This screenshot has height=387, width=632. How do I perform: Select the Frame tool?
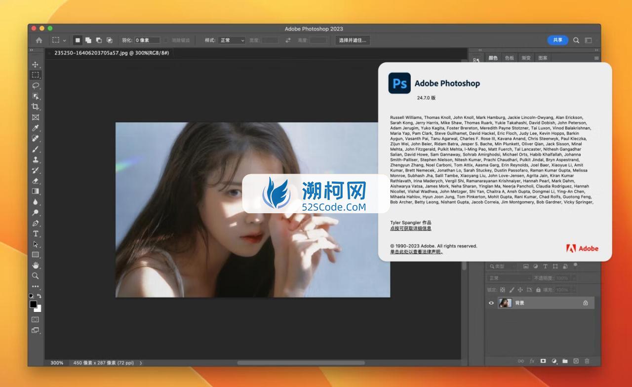click(35, 117)
